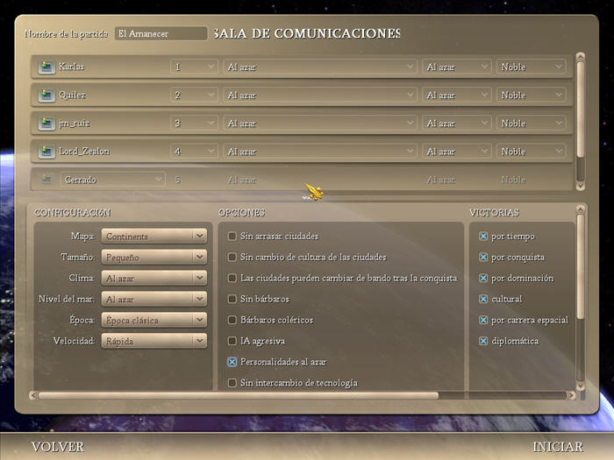This screenshot has height=460, width=614.
Task: Disable victory 'por conquista'
Action: (x=483, y=258)
